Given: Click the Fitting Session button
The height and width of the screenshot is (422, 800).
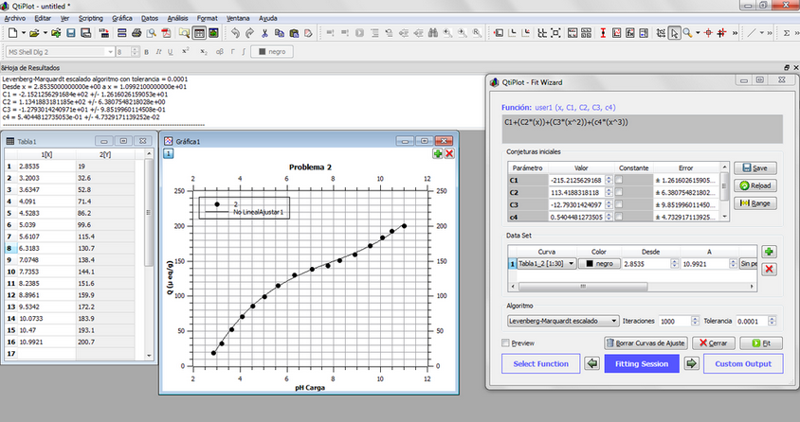Looking at the screenshot, I should tap(642, 363).
